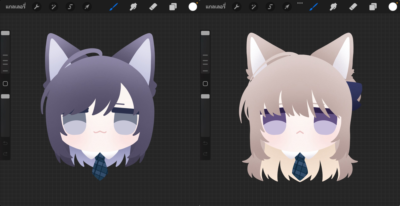The height and width of the screenshot is (206, 400).
Task: Select the Eraser tool in left canvas
Action: coord(153,7)
